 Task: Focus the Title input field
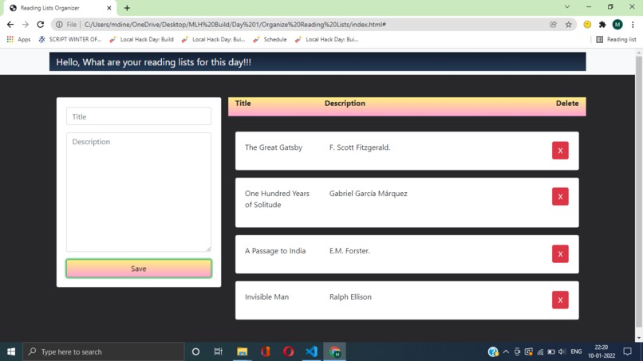click(x=139, y=116)
